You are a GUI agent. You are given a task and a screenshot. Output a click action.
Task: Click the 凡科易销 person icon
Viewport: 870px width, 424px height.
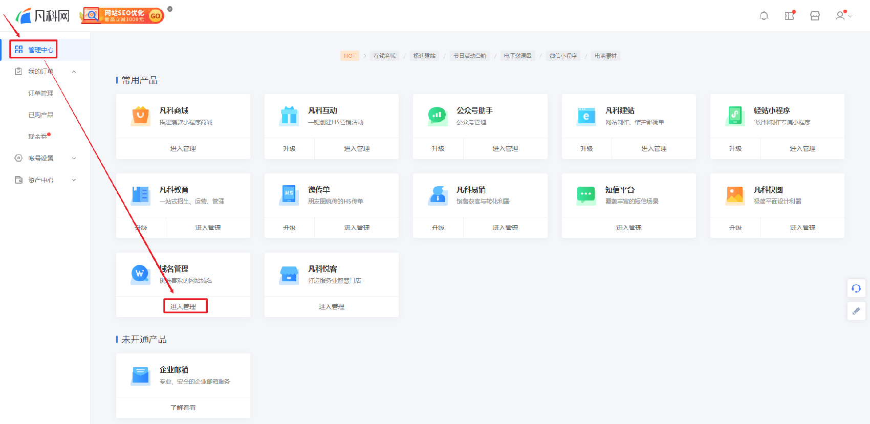tap(438, 195)
